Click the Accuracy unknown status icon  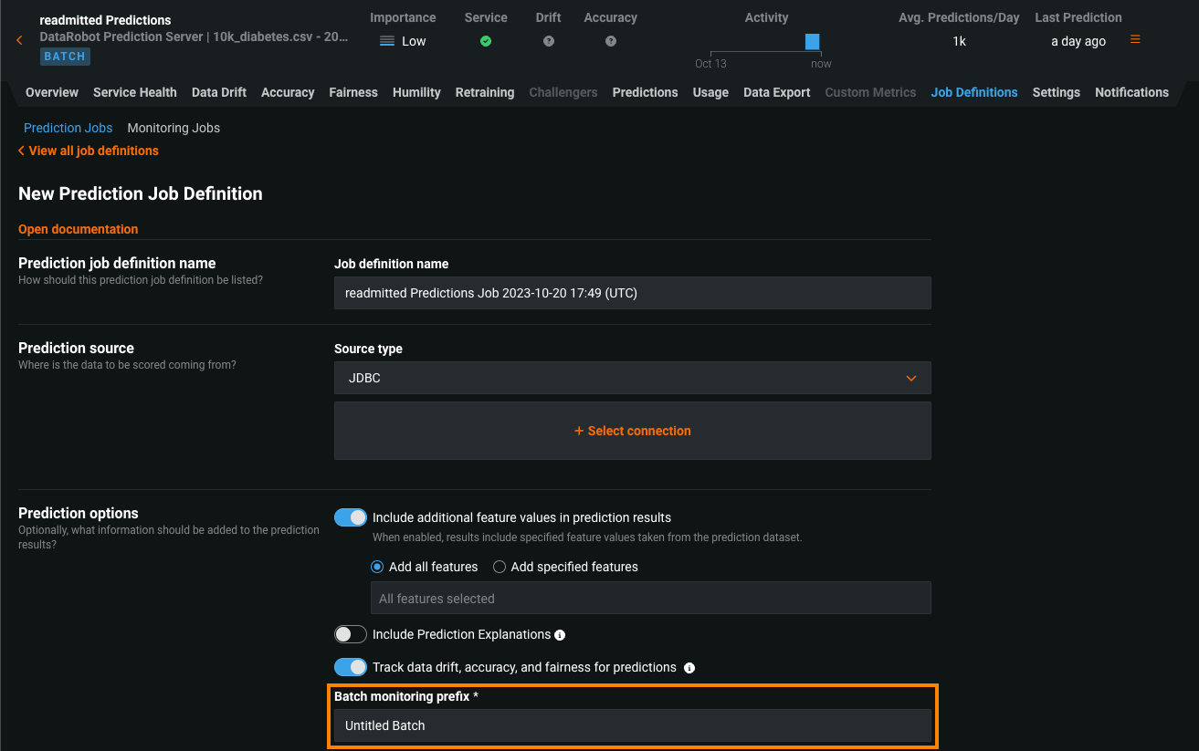611,41
